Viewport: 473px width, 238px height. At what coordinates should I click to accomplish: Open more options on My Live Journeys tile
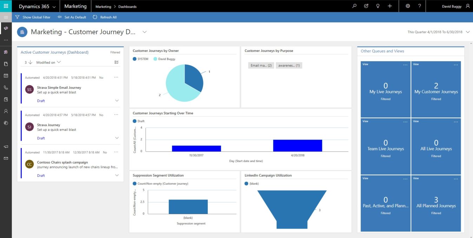(x=406, y=65)
